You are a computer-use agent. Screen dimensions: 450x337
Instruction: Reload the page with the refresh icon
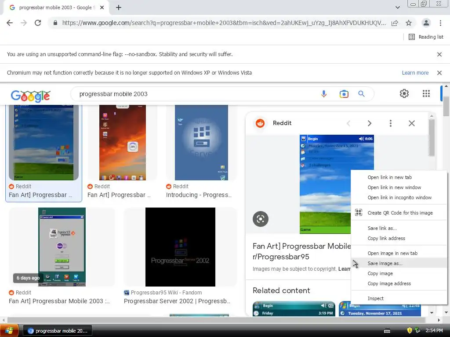tap(38, 23)
